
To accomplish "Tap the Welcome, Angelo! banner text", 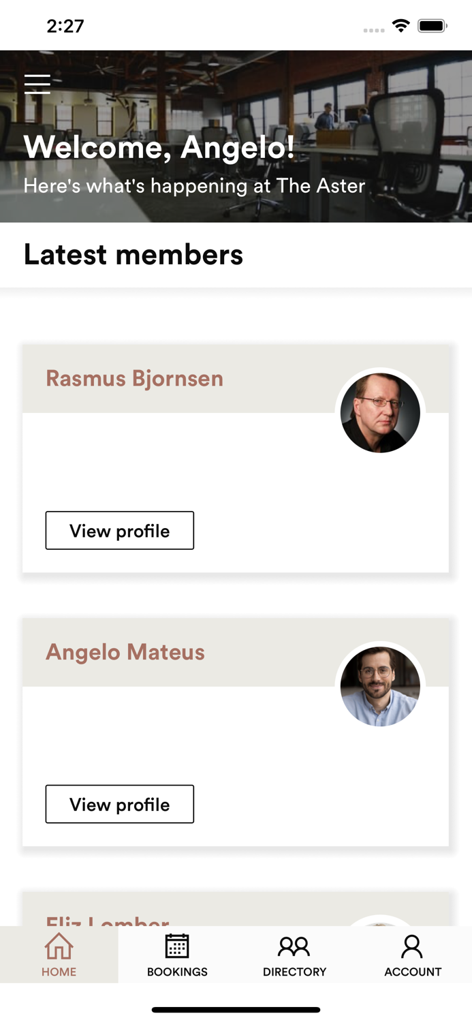I will (x=159, y=147).
